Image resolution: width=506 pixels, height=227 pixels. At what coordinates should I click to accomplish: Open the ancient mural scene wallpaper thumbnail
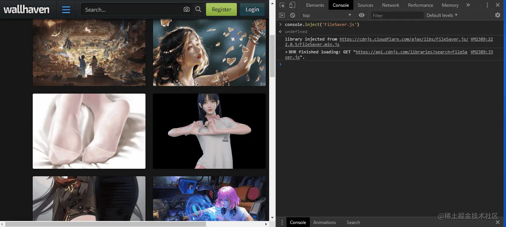click(x=89, y=53)
